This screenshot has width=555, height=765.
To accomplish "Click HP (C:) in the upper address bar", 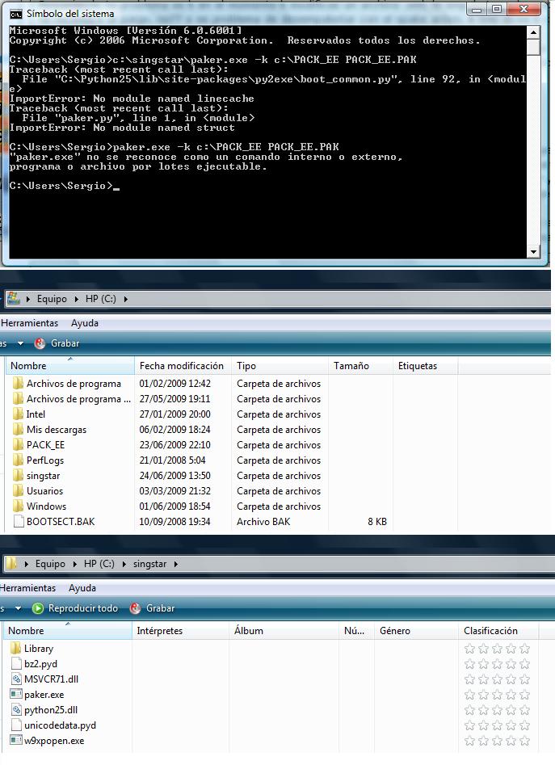I will 100,299.
